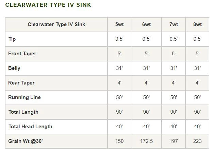
Task: Select the 197 grain weight cell
Action: (x=174, y=141)
